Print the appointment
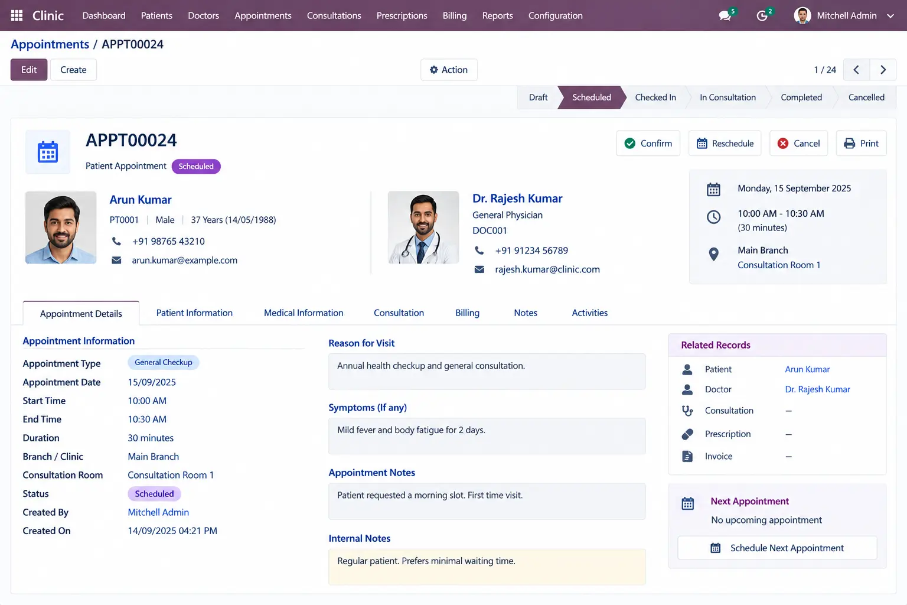907x605 pixels. 861,144
